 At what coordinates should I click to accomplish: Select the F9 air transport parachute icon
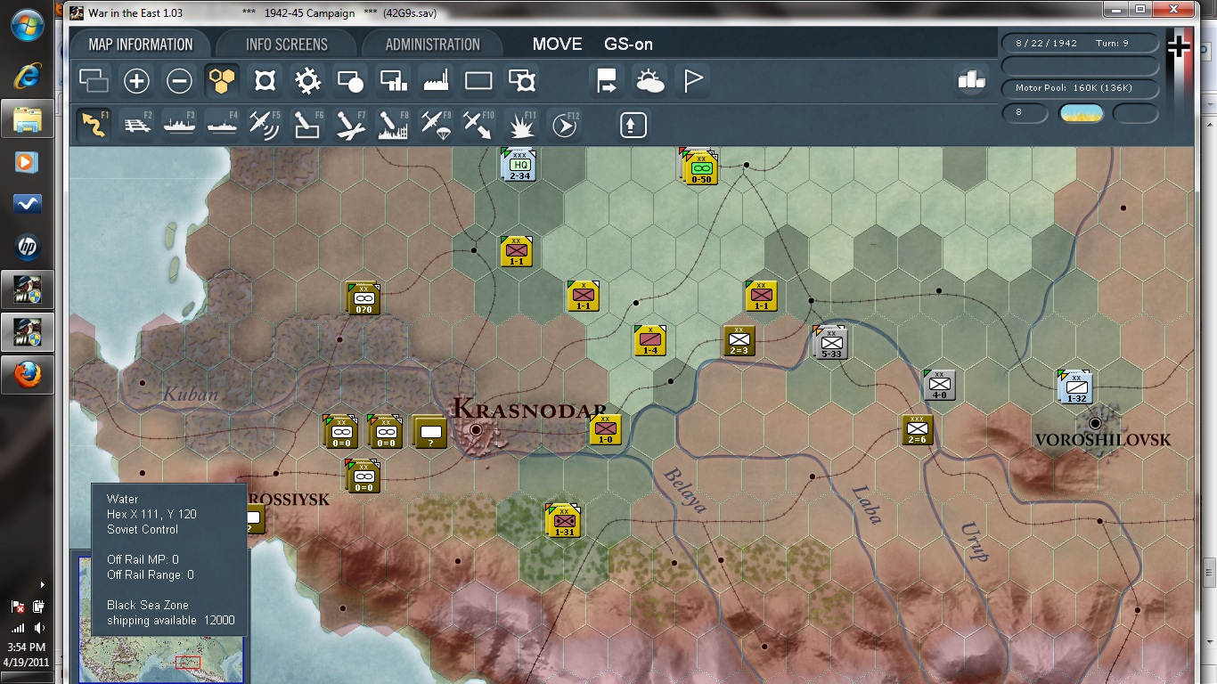(436, 125)
